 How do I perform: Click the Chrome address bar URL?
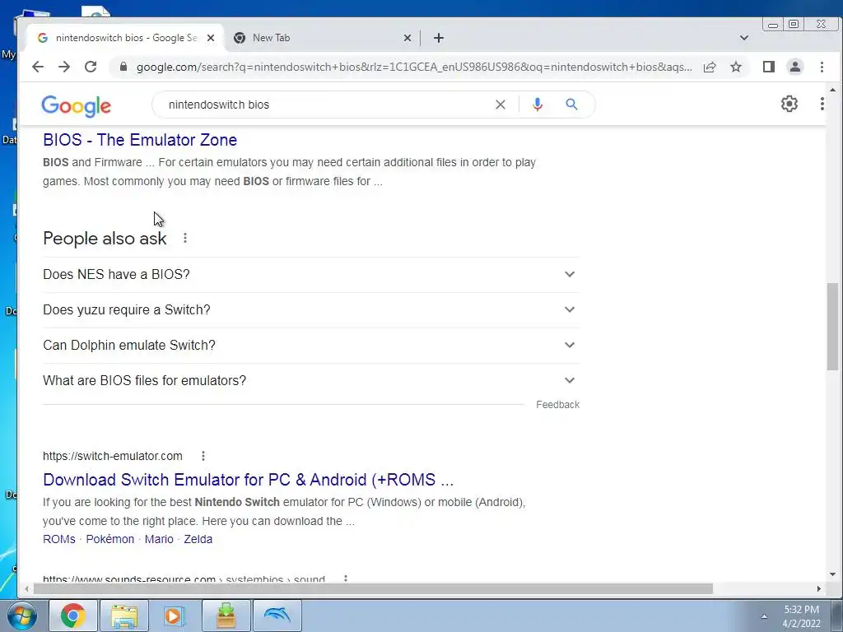[414, 67]
